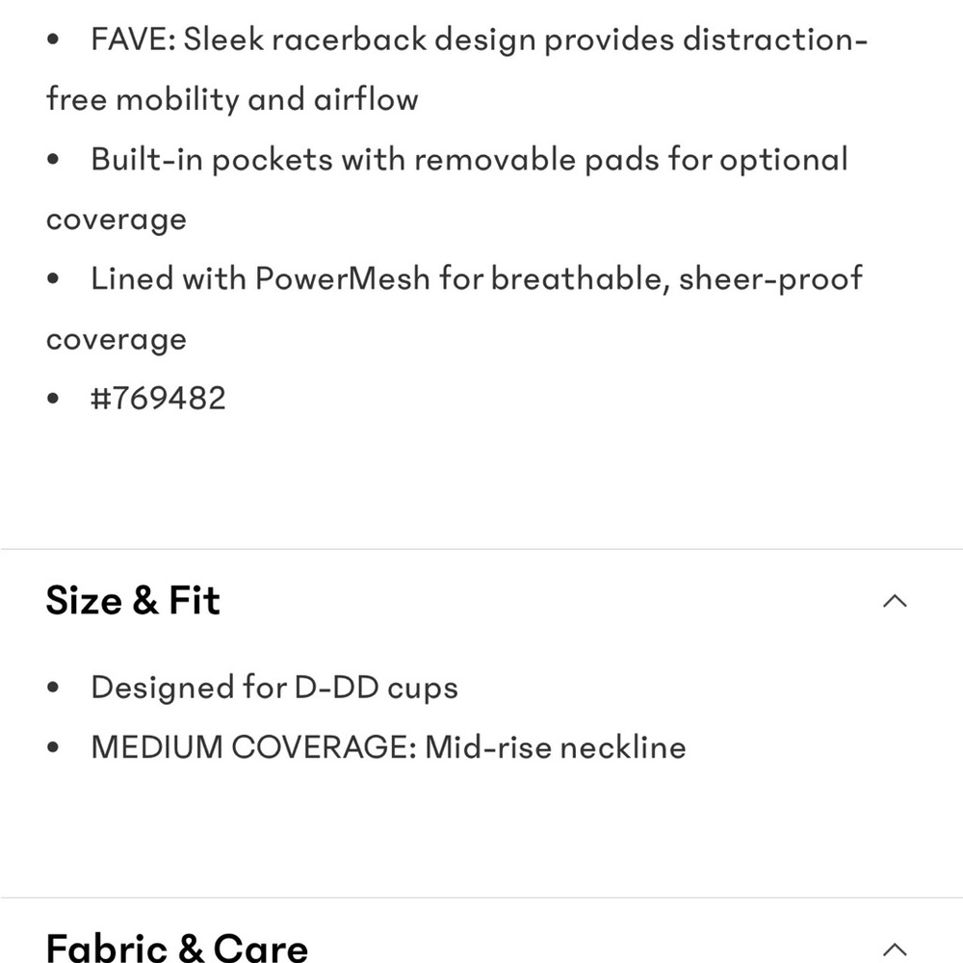963x963 pixels.
Task: Click the bullet icon beside #769482
Action: point(53,397)
